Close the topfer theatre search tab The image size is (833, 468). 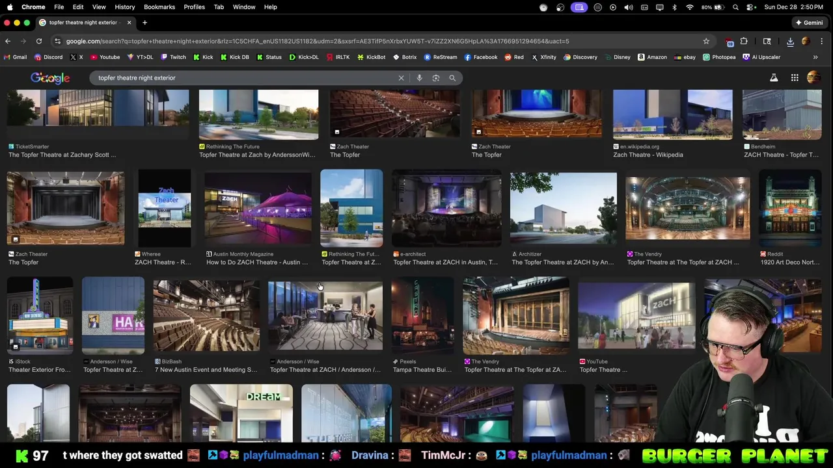129,23
